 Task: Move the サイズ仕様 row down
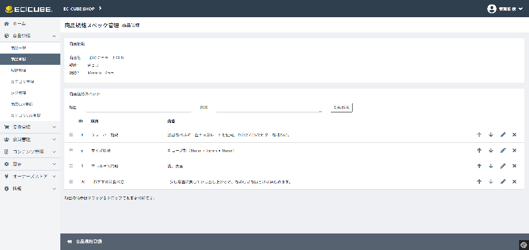(491, 150)
